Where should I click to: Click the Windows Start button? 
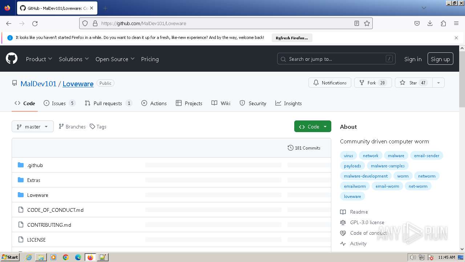(10, 257)
